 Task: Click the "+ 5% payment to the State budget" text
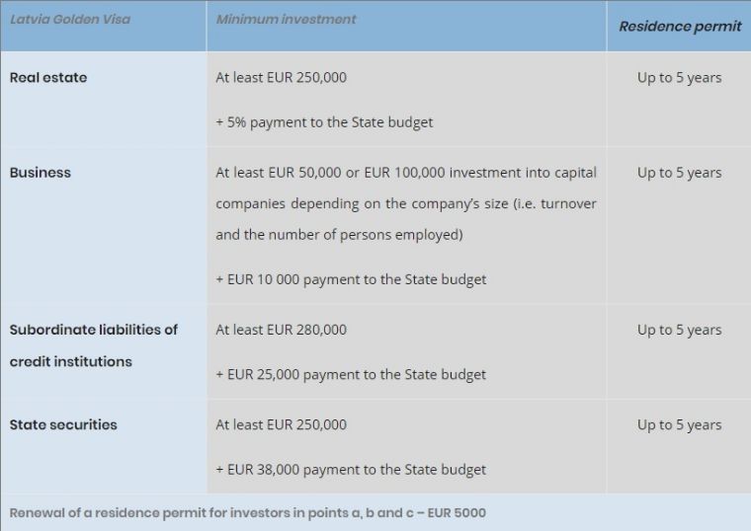coord(324,122)
